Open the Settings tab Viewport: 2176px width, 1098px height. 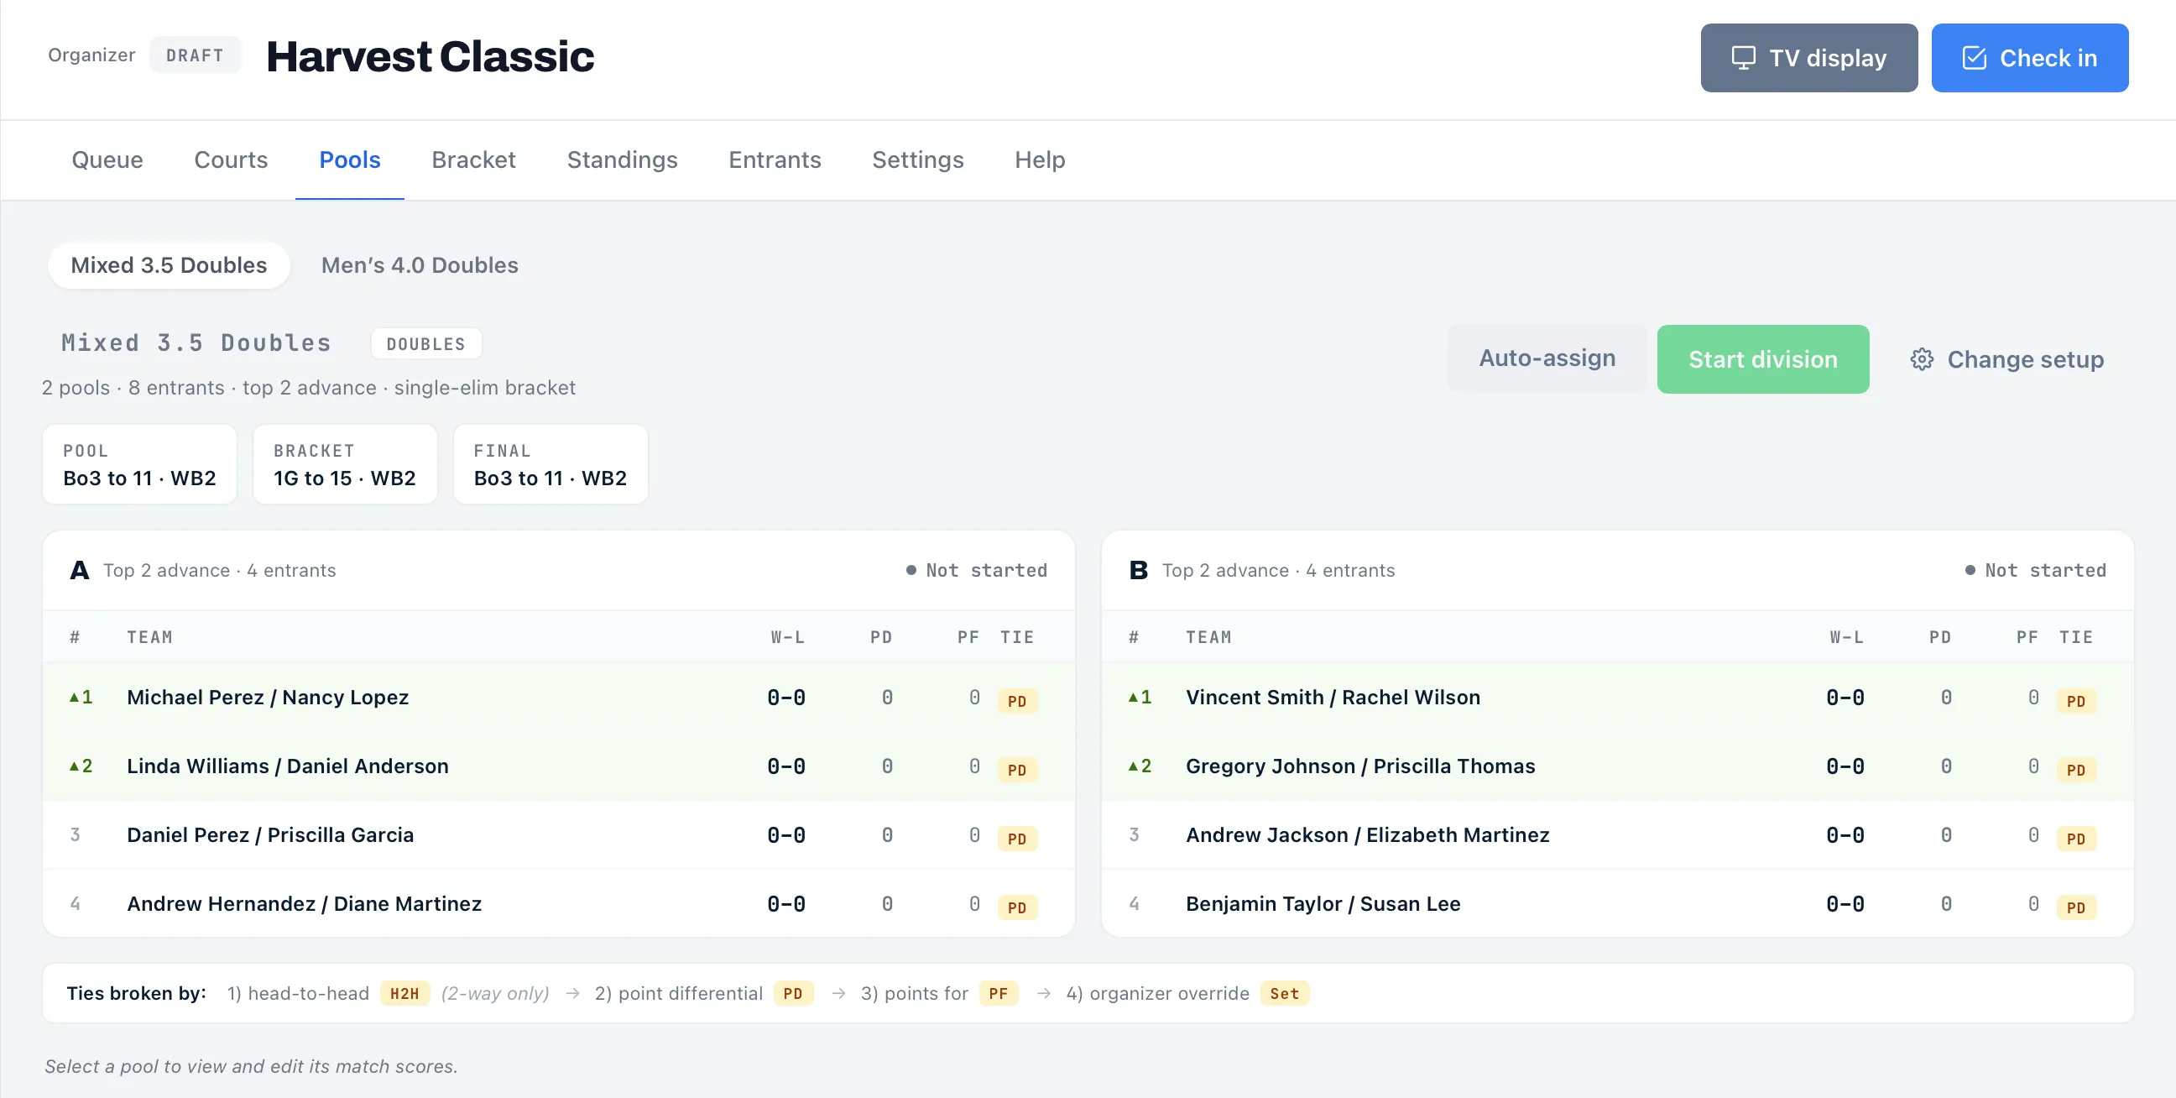917,159
